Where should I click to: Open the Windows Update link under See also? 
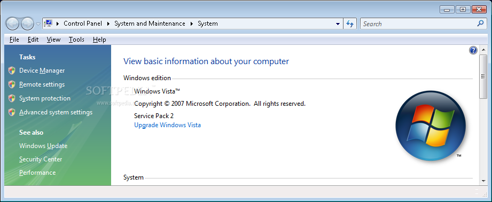coord(43,146)
